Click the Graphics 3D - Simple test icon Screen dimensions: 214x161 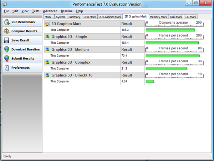[x=47, y=36]
